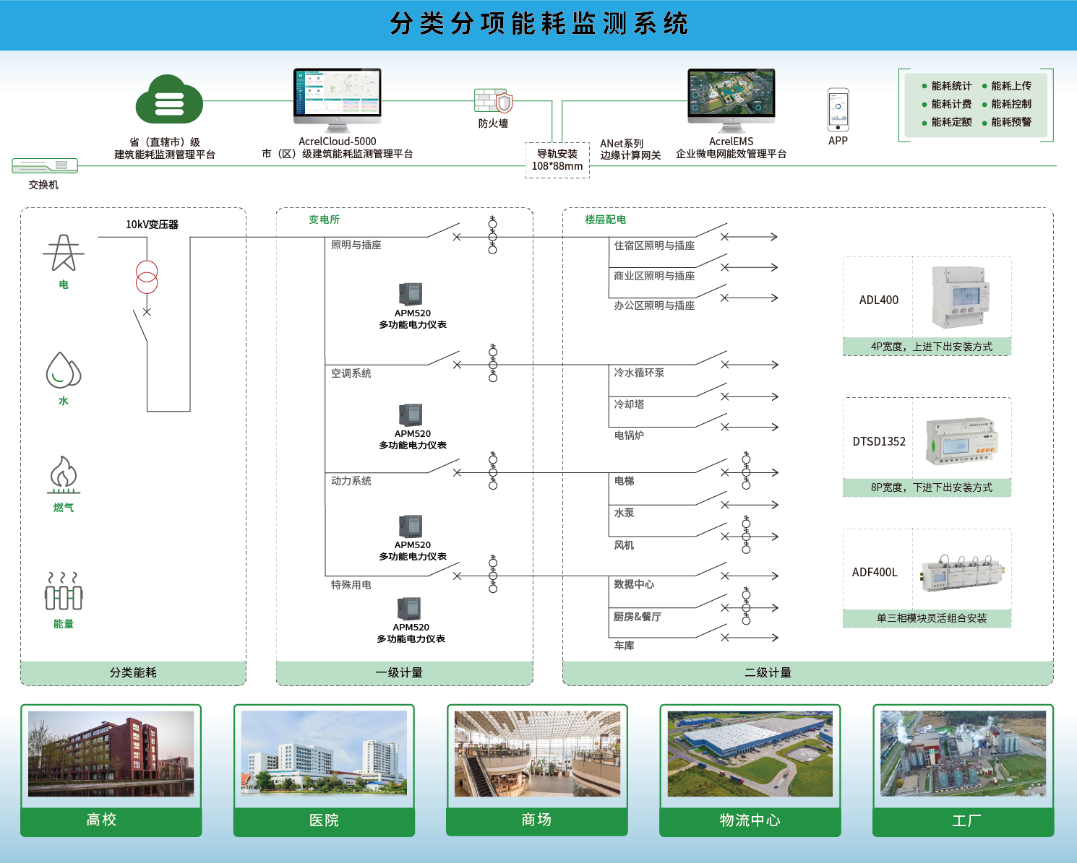Screen dimensions: 1077x863
Task: Click the AcrelCloud-5000 monitor screen
Action: click(337, 92)
